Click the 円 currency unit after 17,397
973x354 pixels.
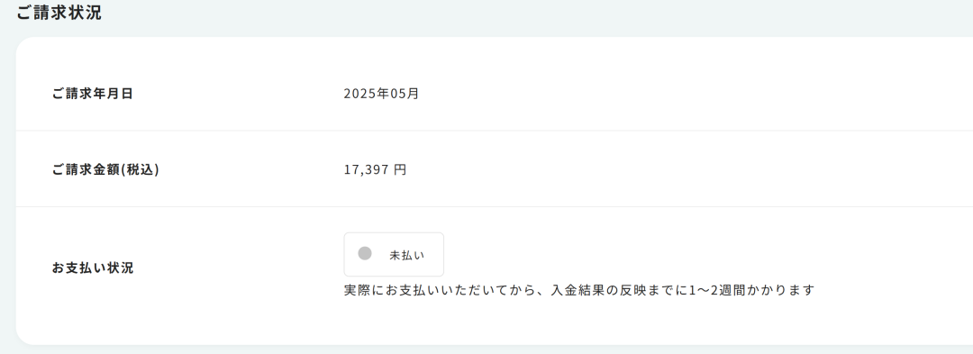click(x=400, y=170)
